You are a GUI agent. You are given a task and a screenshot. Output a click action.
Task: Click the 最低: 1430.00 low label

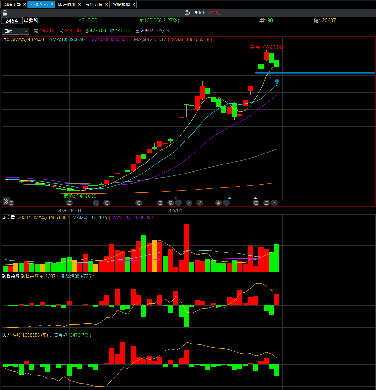[80, 196]
